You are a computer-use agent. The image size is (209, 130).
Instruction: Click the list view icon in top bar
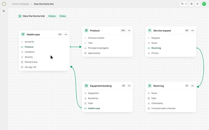point(197,4)
